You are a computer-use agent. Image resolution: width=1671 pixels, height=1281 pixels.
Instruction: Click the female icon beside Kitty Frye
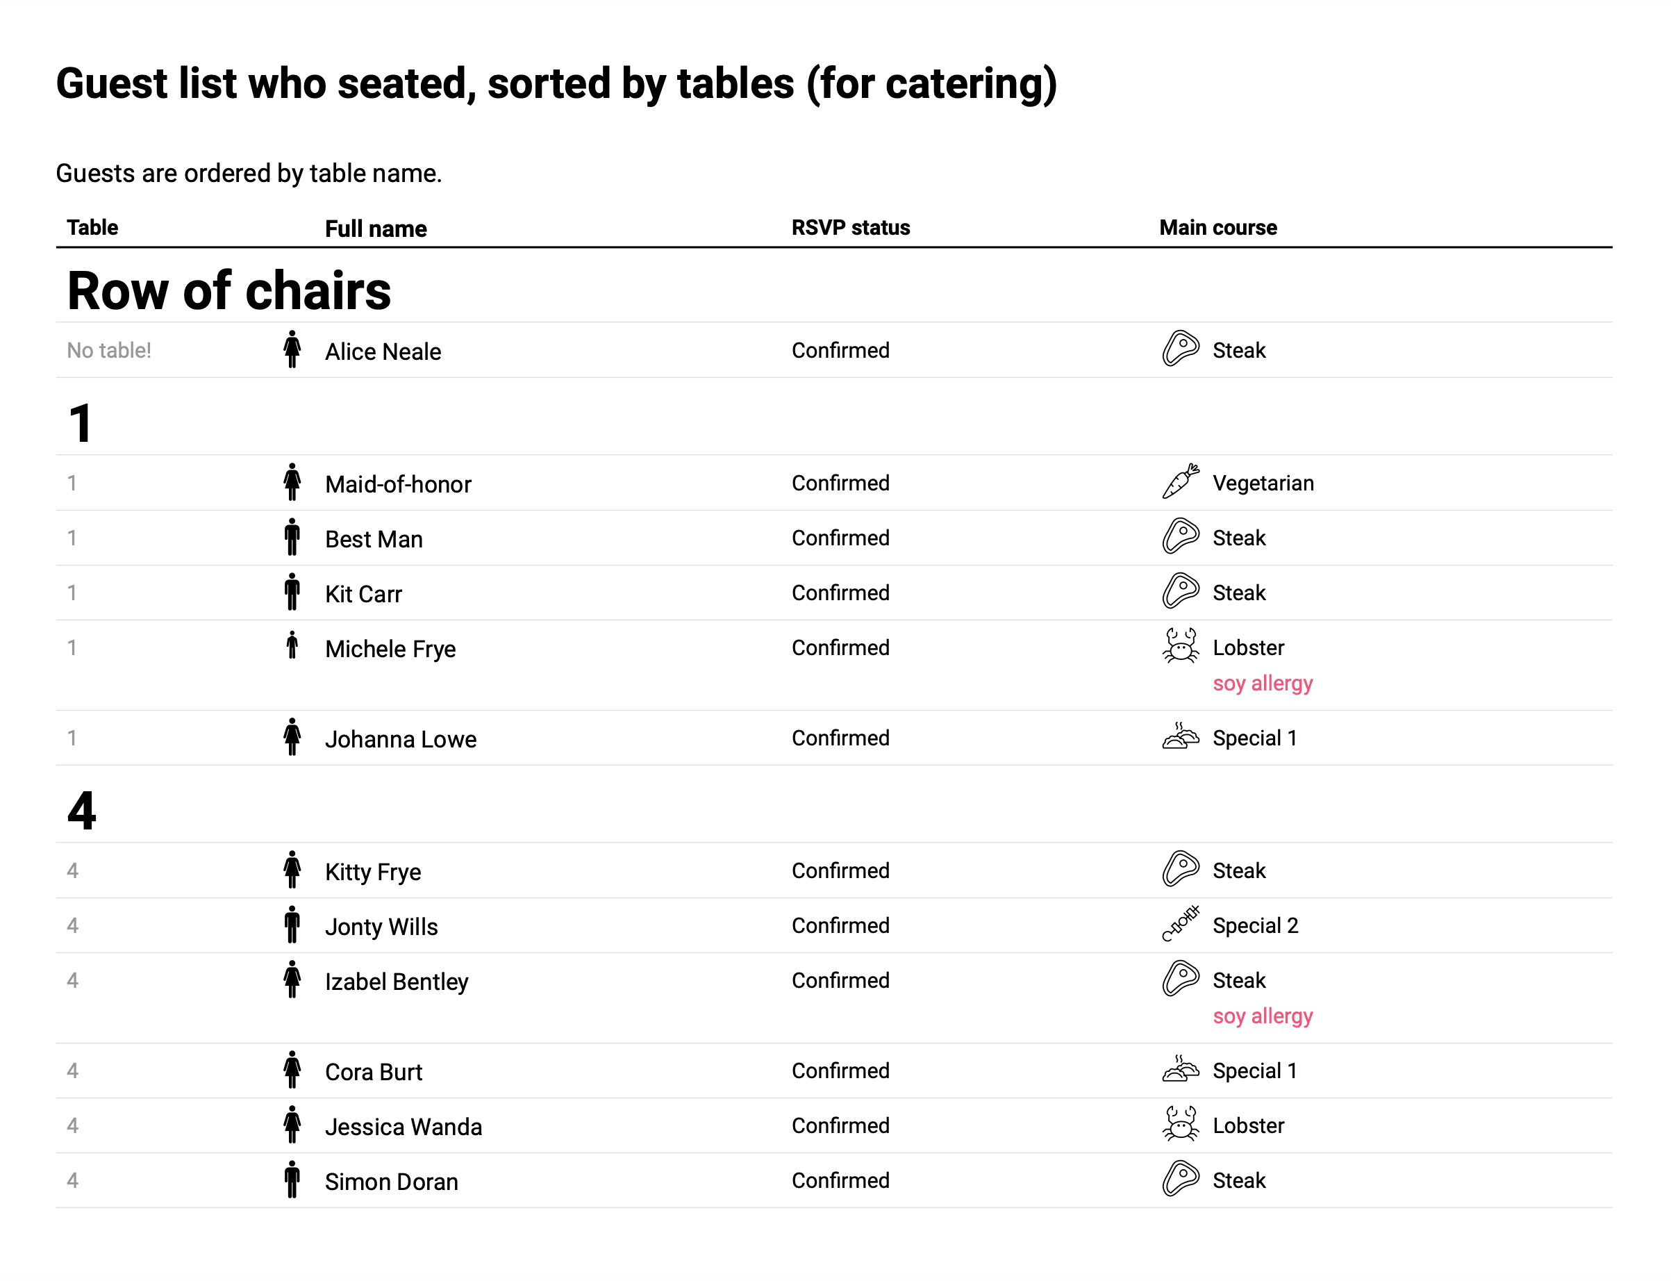[x=292, y=870]
